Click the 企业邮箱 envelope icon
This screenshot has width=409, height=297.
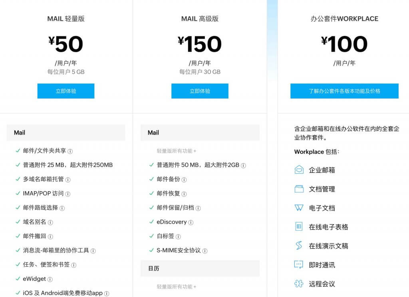pyautogui.click(x=299, y=170)
